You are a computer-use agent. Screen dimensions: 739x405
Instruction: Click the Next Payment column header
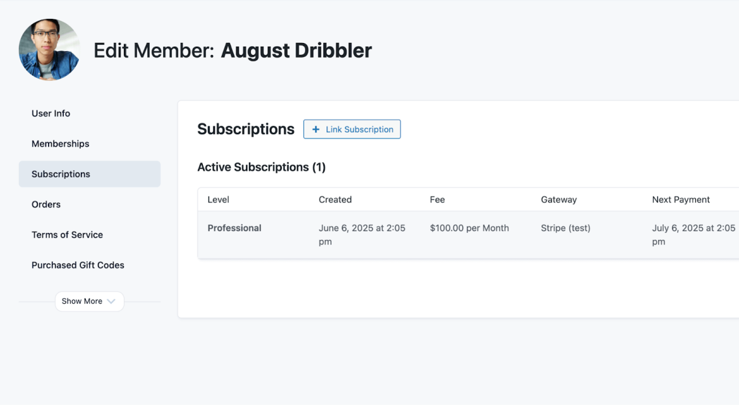(681, 199)
